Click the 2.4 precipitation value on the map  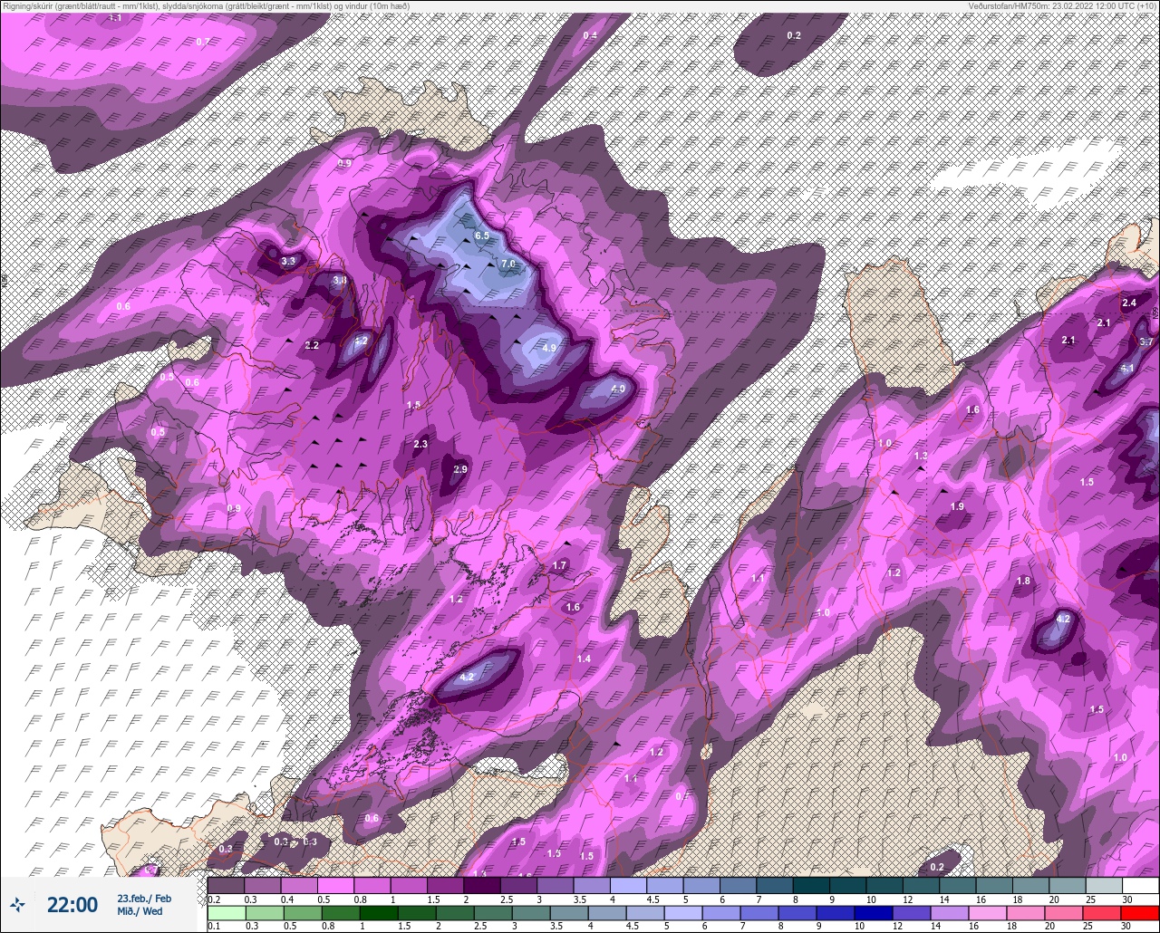[x=1129, y=303]
